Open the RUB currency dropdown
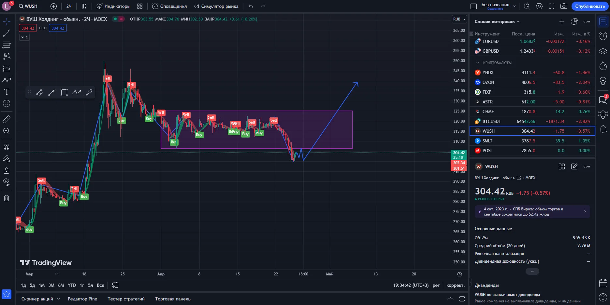The image size is (610, 305). pos(459,19)
